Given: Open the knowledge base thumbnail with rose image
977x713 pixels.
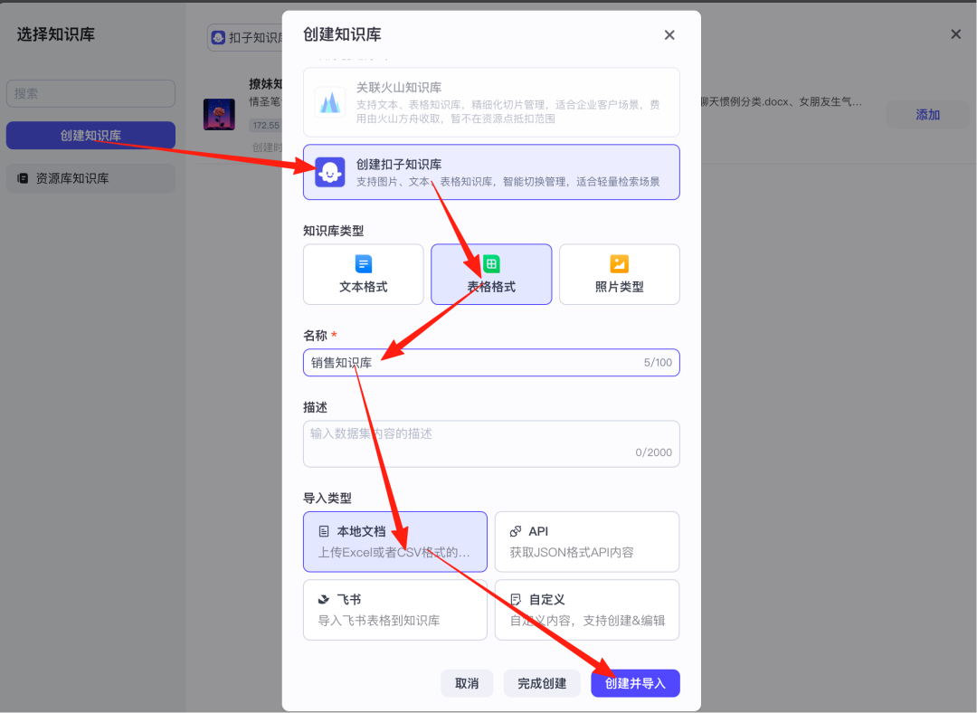Looking at the screenshot, I should point(219,114).
